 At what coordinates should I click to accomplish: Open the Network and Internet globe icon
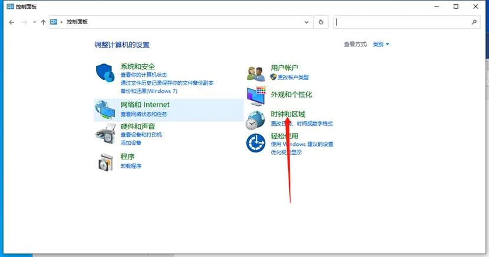pyautogui.click(x=105, y=110)
